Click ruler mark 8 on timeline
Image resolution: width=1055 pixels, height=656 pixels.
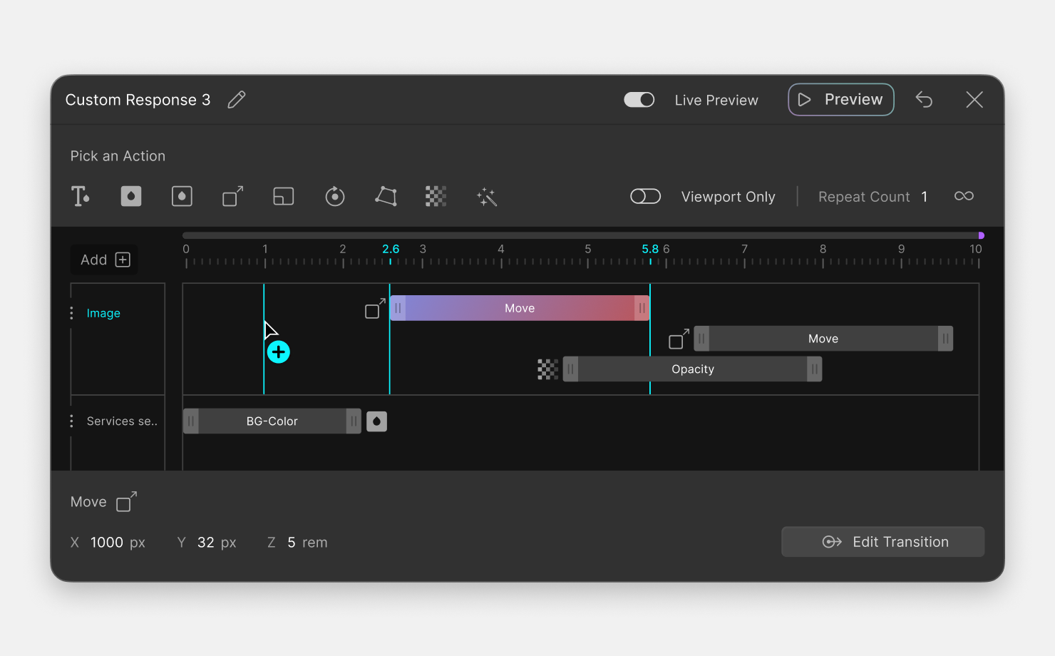click(823, 250)
